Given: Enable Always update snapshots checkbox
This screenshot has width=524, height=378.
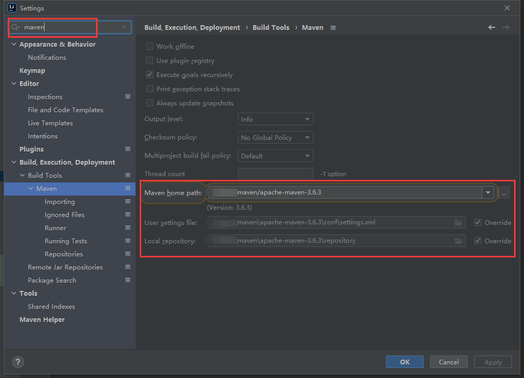Looking at the screenshot, I should point(150,103).
